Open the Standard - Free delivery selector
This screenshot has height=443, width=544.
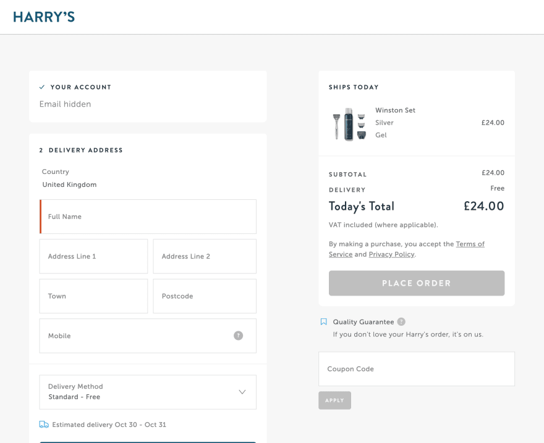[x=148, y=392]
